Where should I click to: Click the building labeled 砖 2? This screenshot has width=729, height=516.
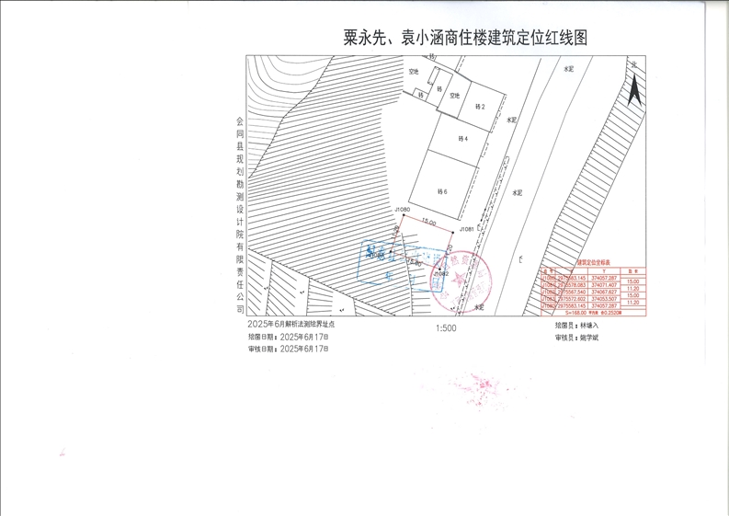click(x=480, y=107)
